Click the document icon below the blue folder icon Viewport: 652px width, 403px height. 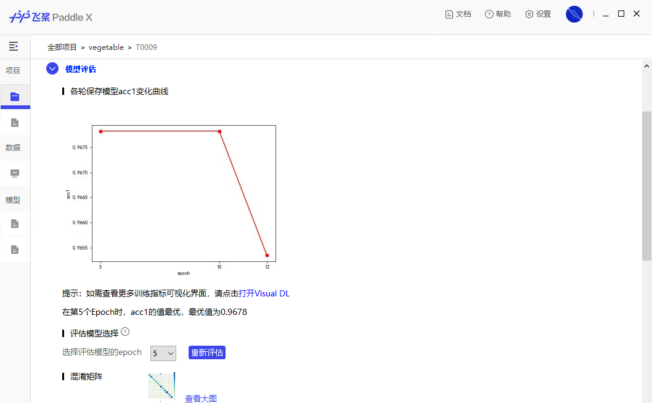coord(15,123)
